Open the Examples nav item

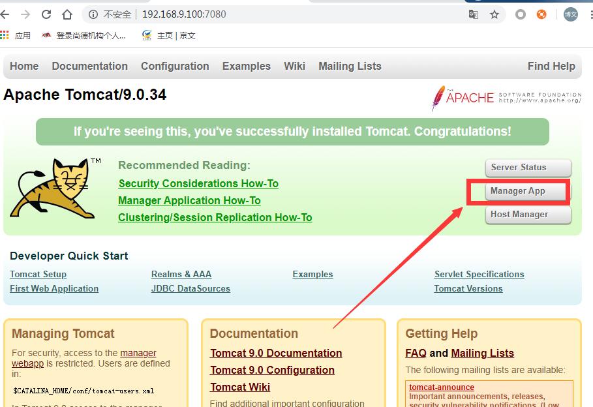[246, 66]
